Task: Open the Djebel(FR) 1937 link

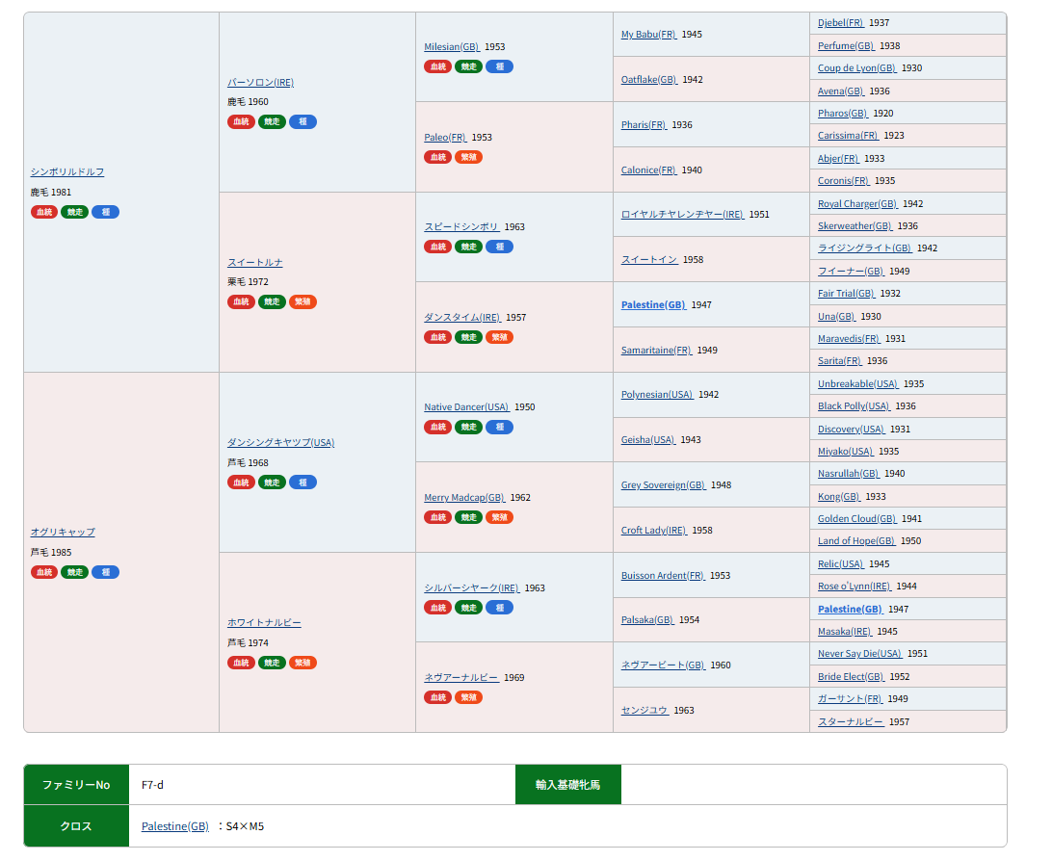Action: (x=840, y=22)
